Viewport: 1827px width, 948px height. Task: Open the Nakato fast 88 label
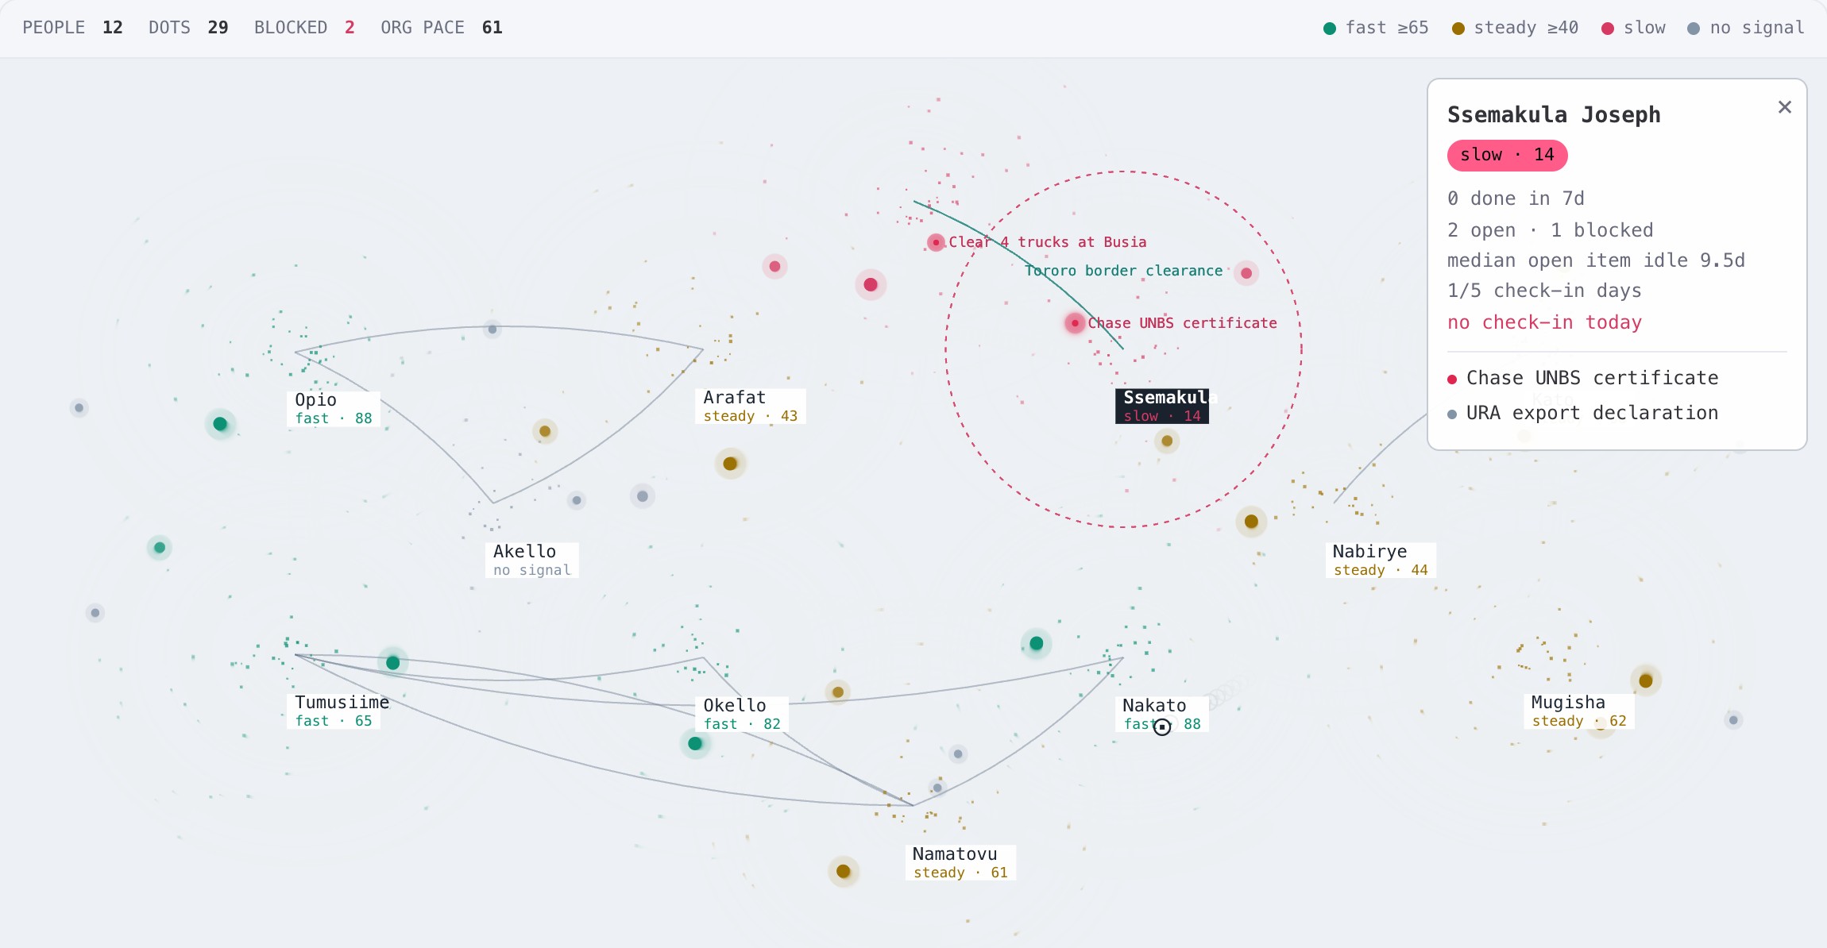pos(1161,715)
